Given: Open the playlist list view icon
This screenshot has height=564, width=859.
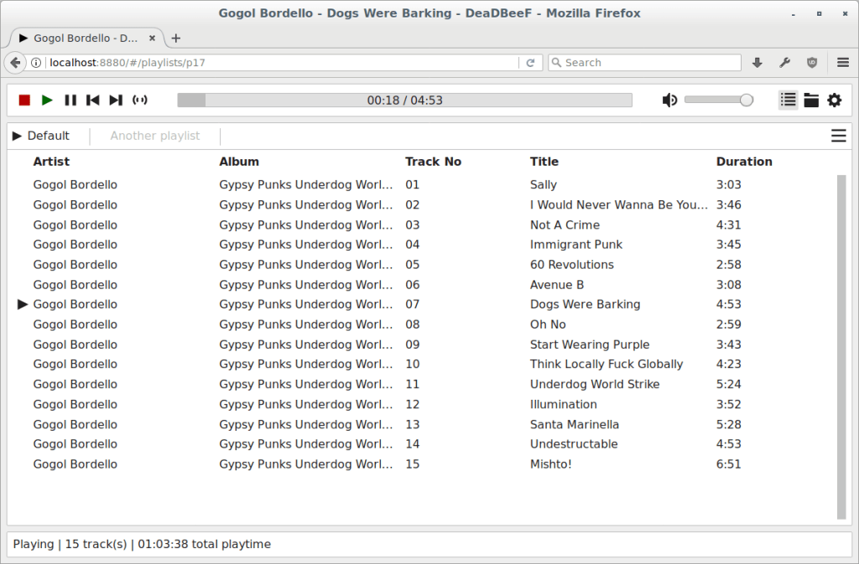Looking at the screenshot, I should point(788,100).
